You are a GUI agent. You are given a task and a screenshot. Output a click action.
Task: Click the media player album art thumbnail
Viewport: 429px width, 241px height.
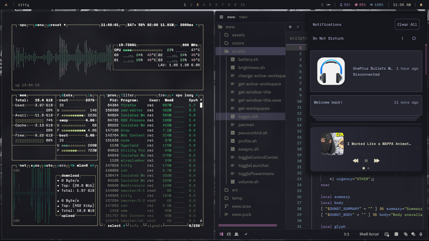pos(332,144)
